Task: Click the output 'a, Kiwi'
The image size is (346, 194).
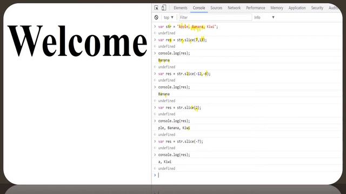Action: click(164, 162)
